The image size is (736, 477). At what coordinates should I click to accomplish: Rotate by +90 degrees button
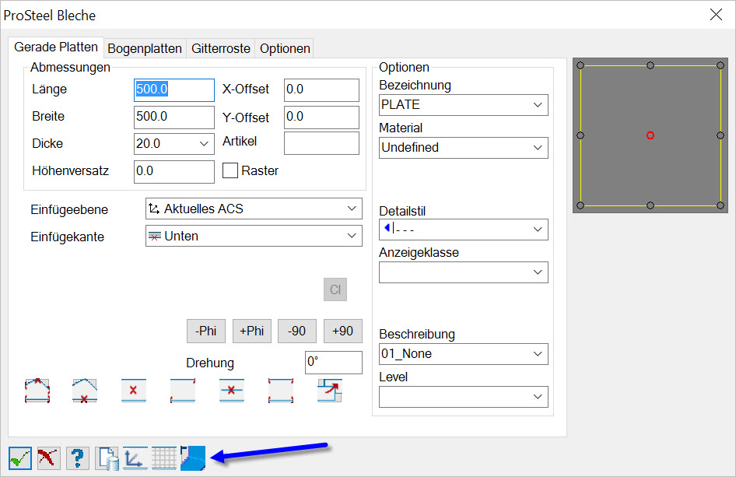point(342,331)
